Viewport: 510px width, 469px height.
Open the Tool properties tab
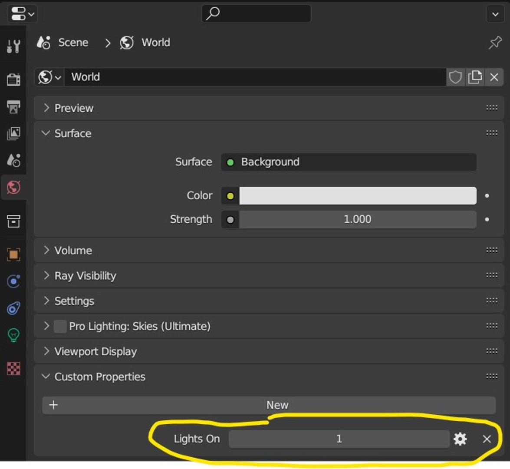pyautogui.click(x=13, y=45)
